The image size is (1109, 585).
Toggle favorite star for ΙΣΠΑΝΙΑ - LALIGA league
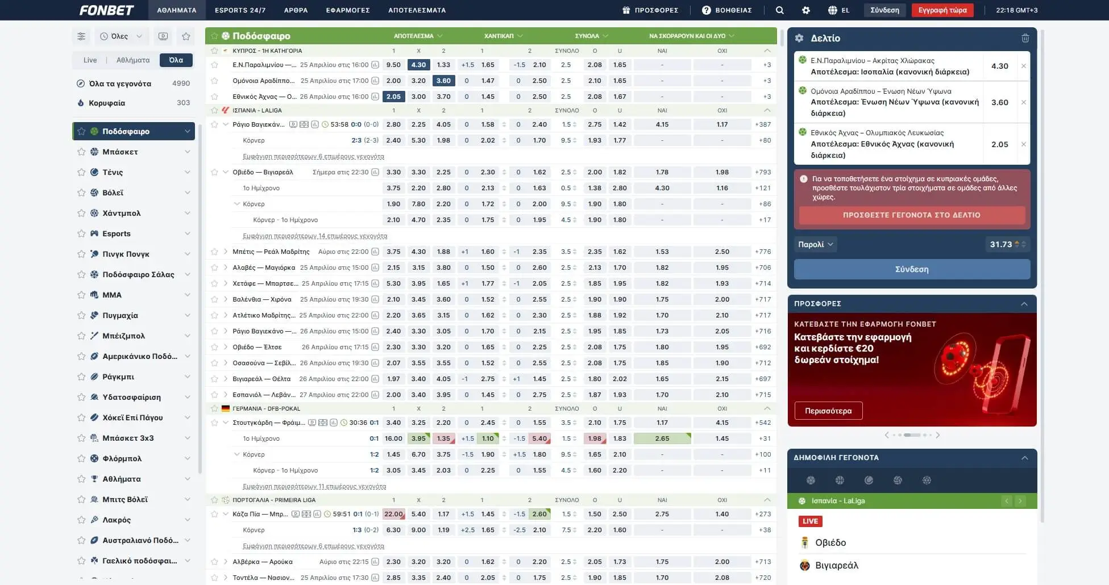[214, 110]
